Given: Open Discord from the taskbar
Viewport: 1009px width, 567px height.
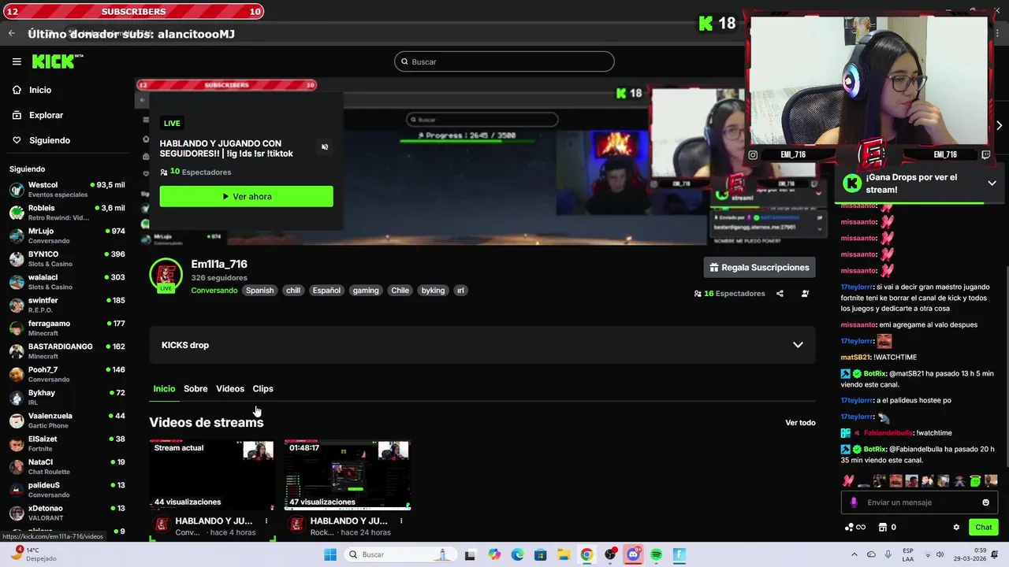Looking at the screenshot, I should (x=633, y=554).
